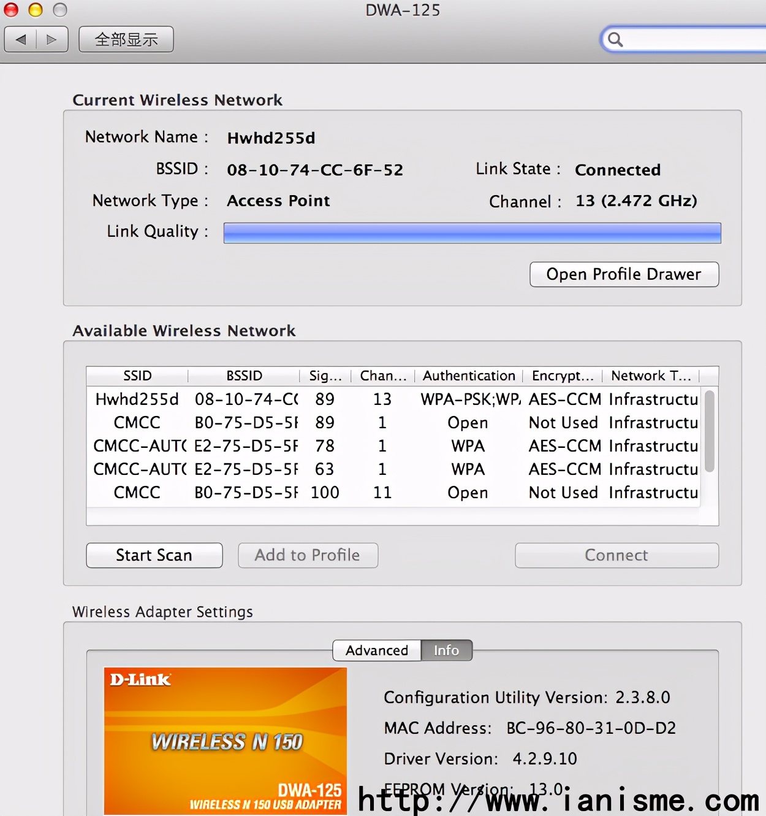The image size is (766, 816).
Task: Click the back navigation arrow
Action: coord(21,40)
